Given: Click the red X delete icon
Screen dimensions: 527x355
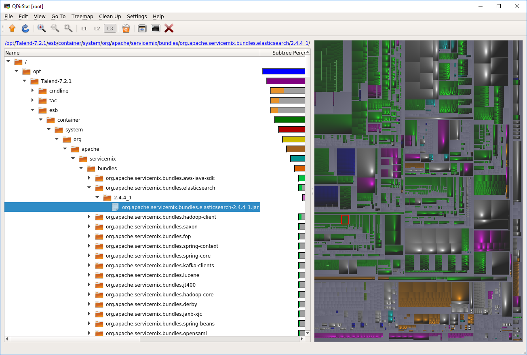Looking at the screenshot, I should point(169,28).
